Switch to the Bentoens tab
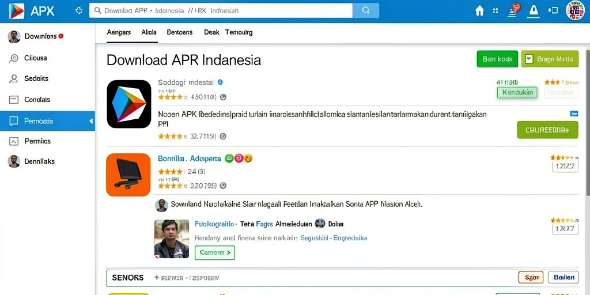 pos(180,32)
